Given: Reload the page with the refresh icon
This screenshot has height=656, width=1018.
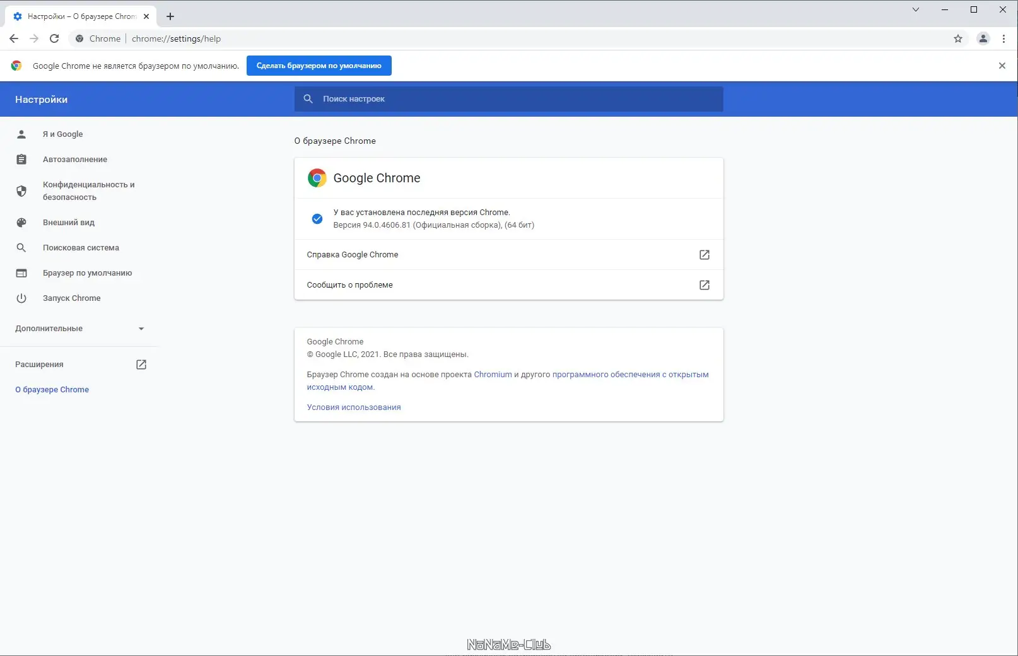Looking at the screenshot, I should point(54,38).
